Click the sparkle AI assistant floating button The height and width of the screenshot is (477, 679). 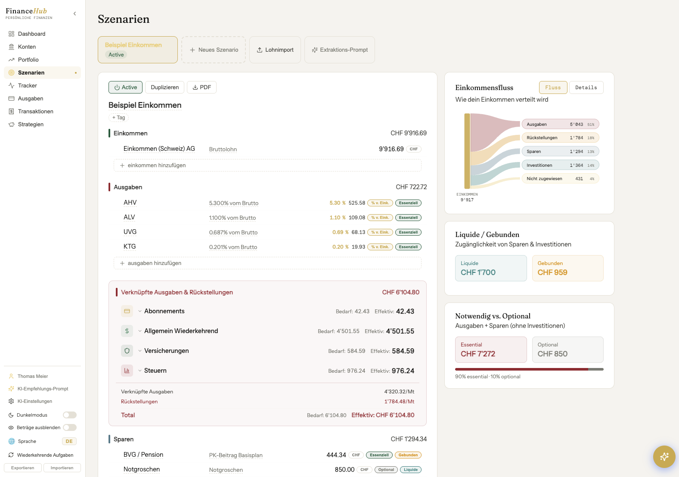point(664,456)
